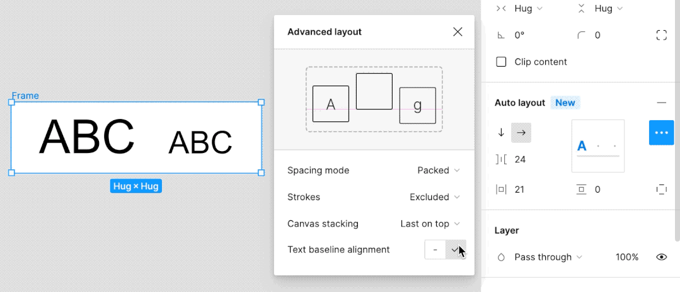Click the rotation angle icon
This screenshot has width=680, height=292.
pos(501,35)
